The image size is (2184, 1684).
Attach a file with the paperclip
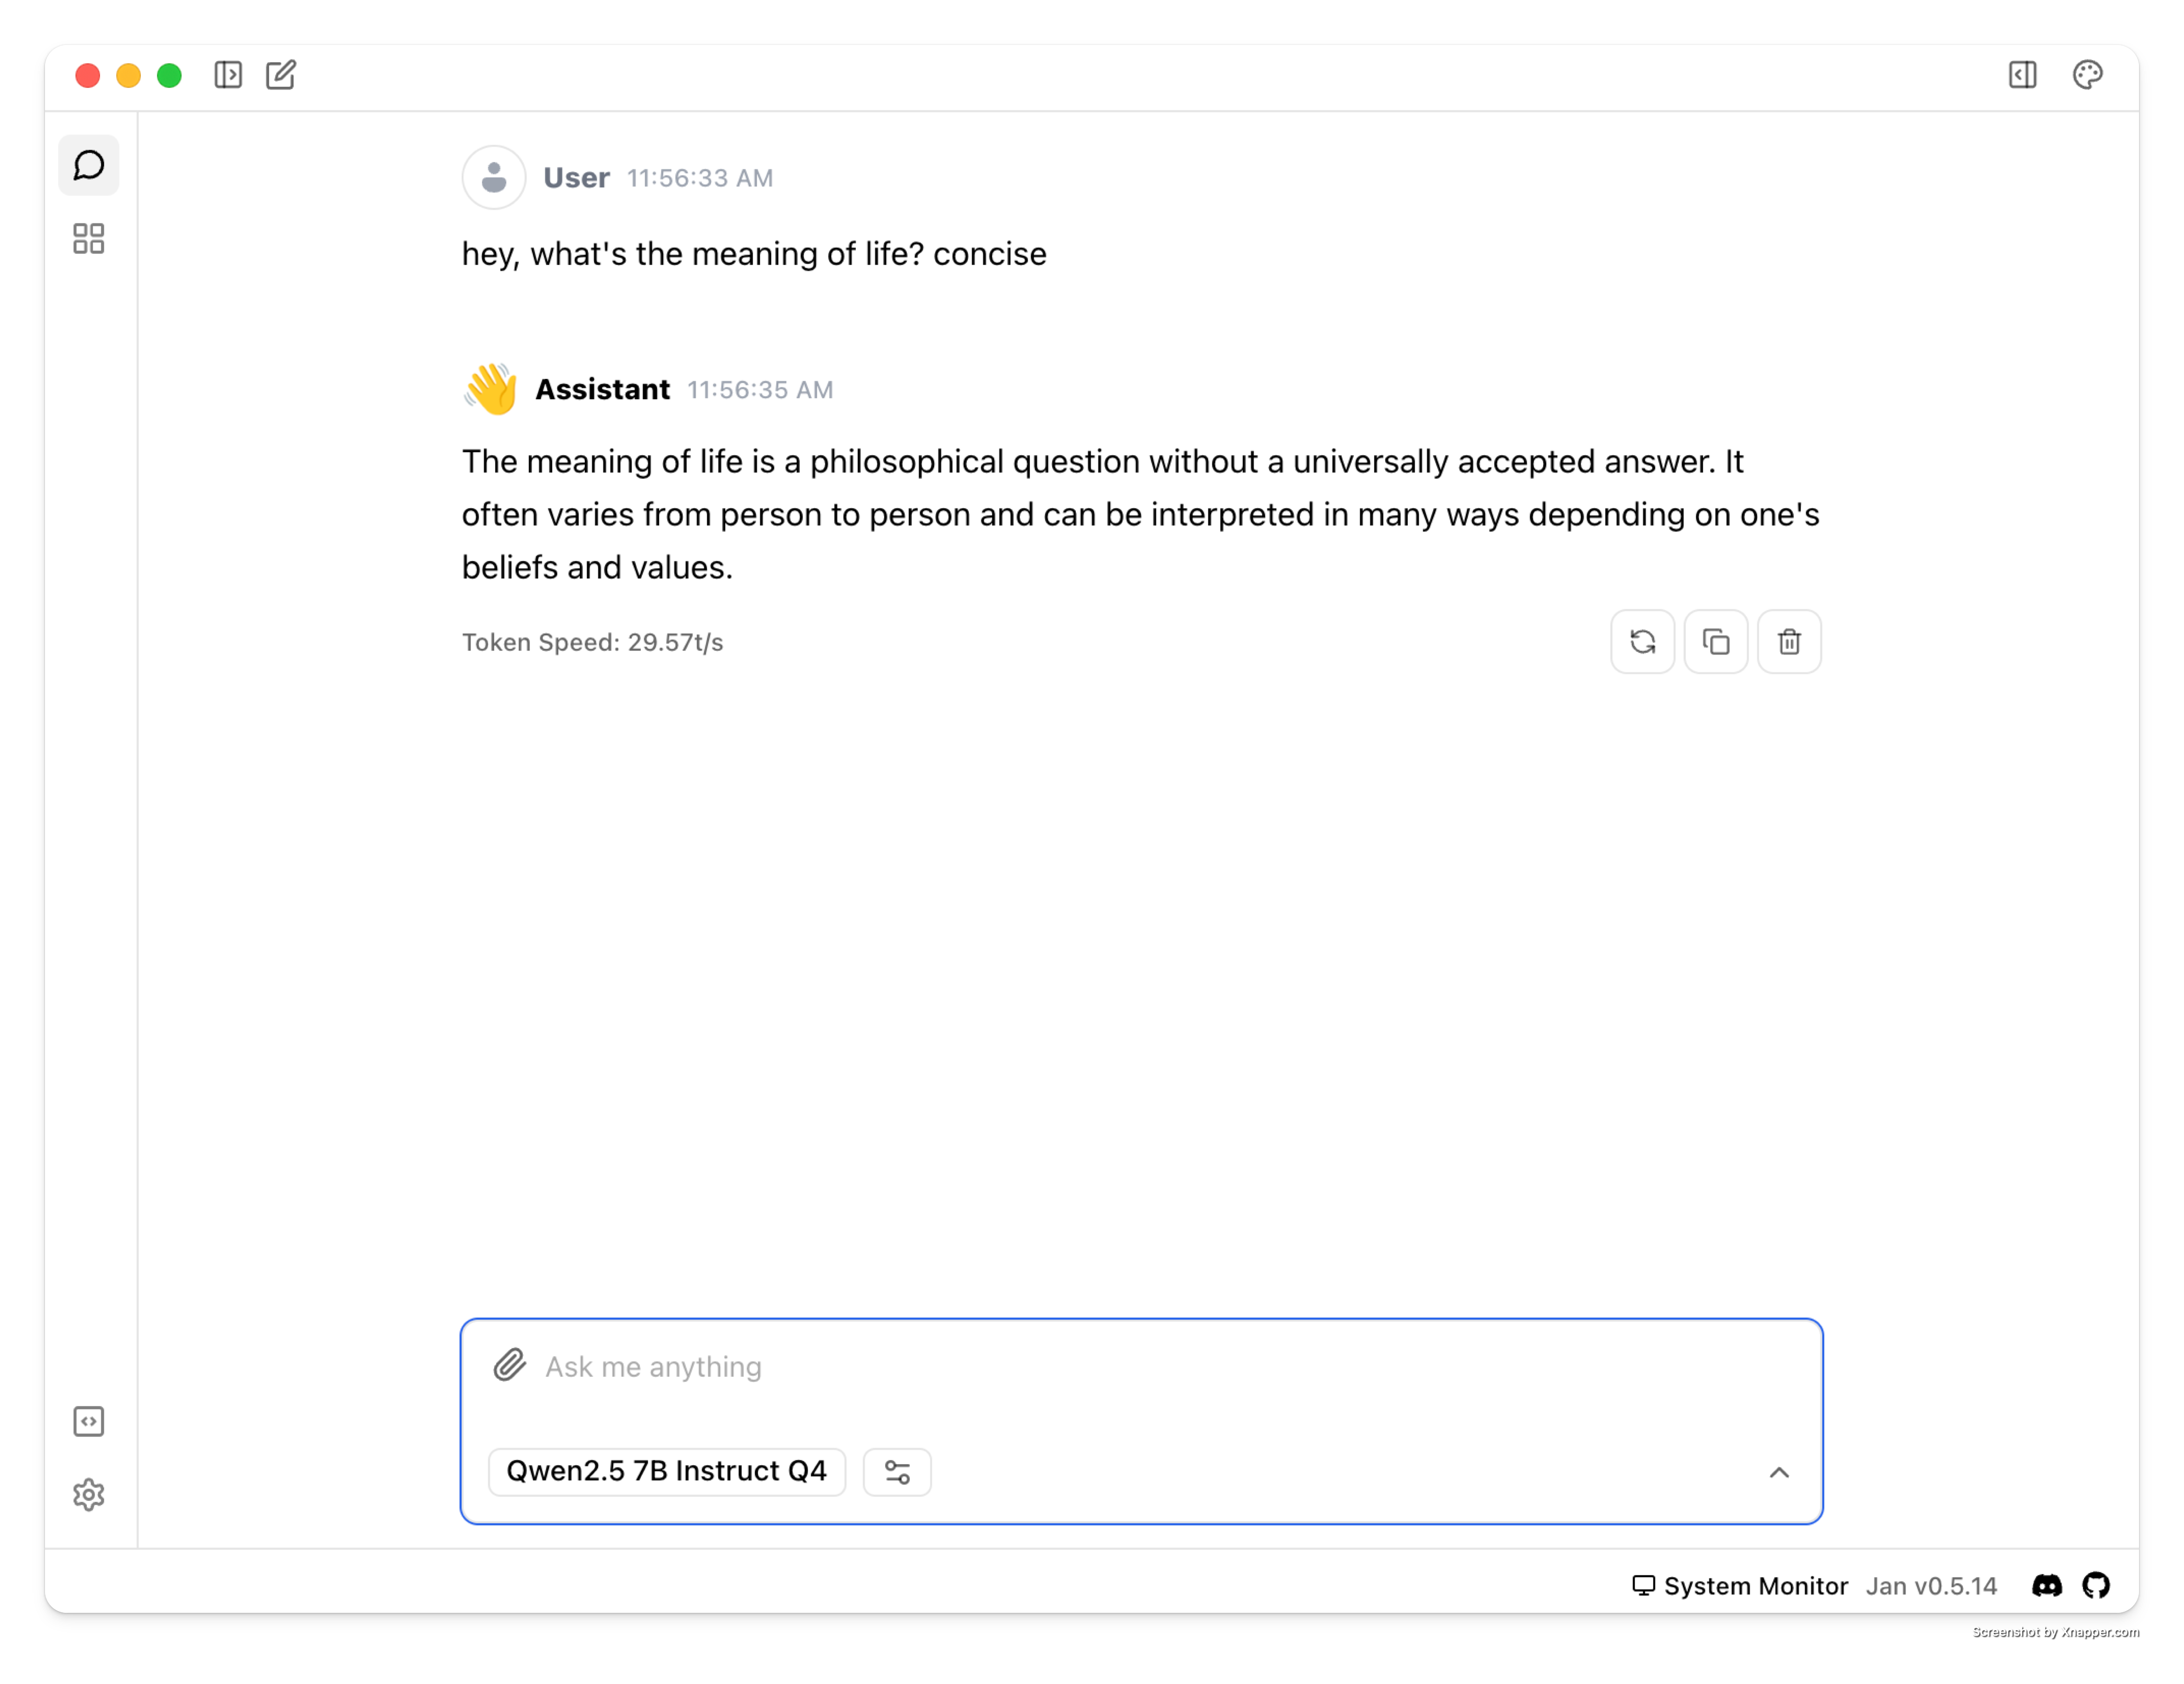(x=509, y=1365)
